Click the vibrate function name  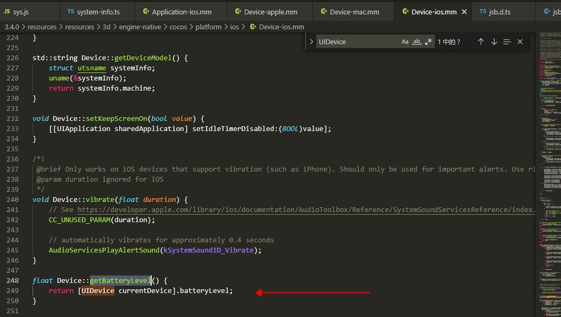100,199
